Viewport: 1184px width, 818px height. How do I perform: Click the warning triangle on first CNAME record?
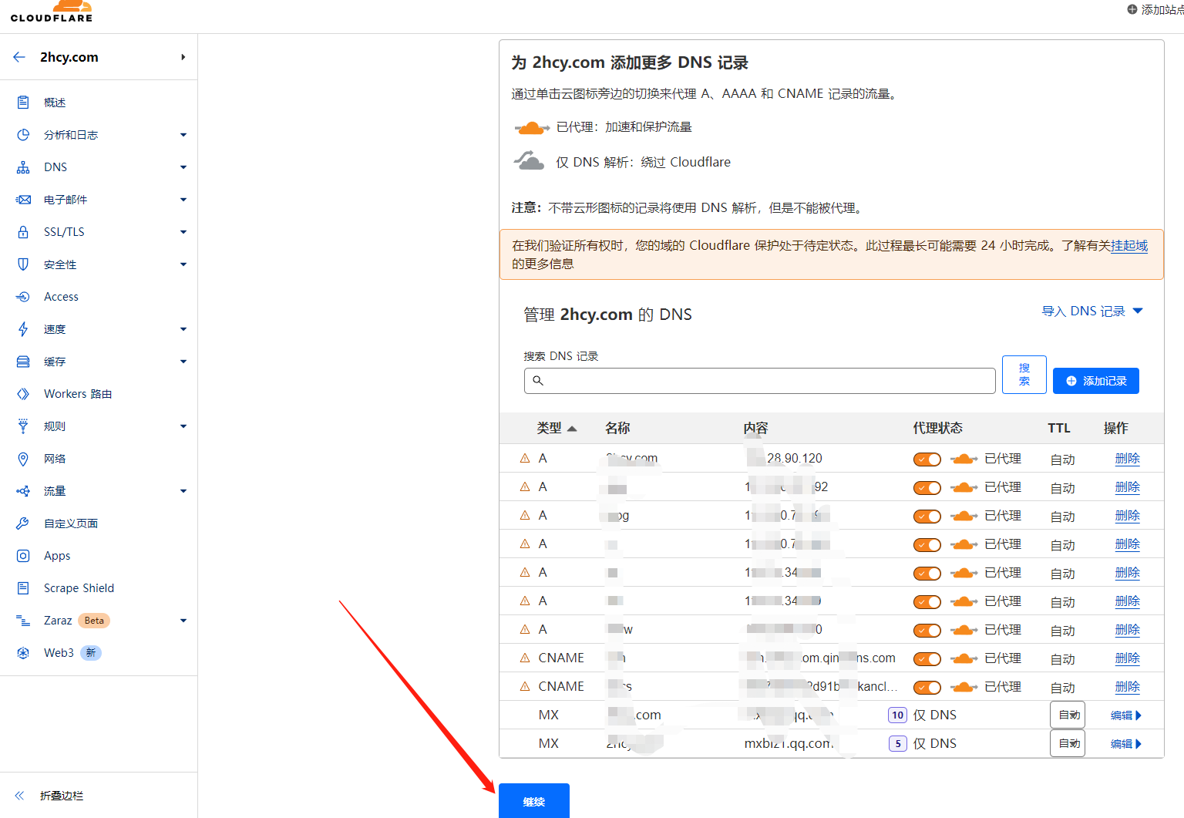[x=525, y=658]
